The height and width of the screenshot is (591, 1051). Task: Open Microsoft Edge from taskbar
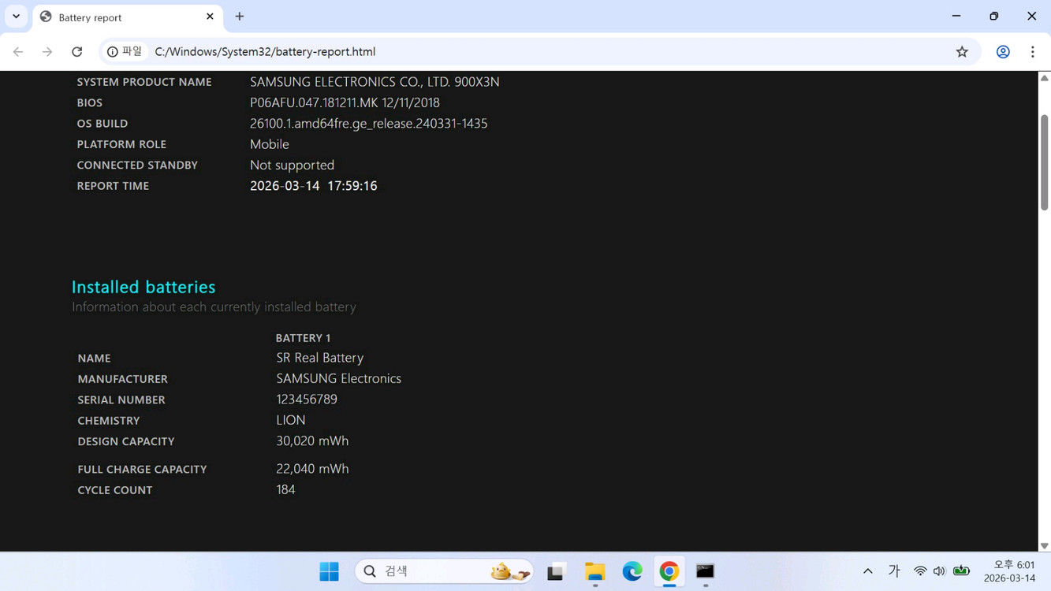pyautogui.click(x=632, y=571)
